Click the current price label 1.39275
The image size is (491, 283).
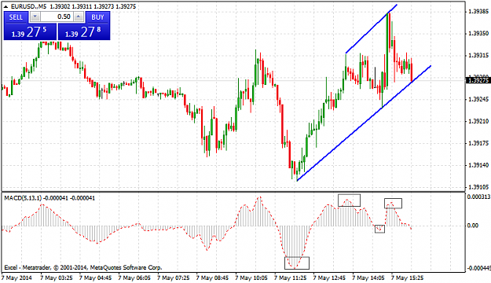(478, 80)
